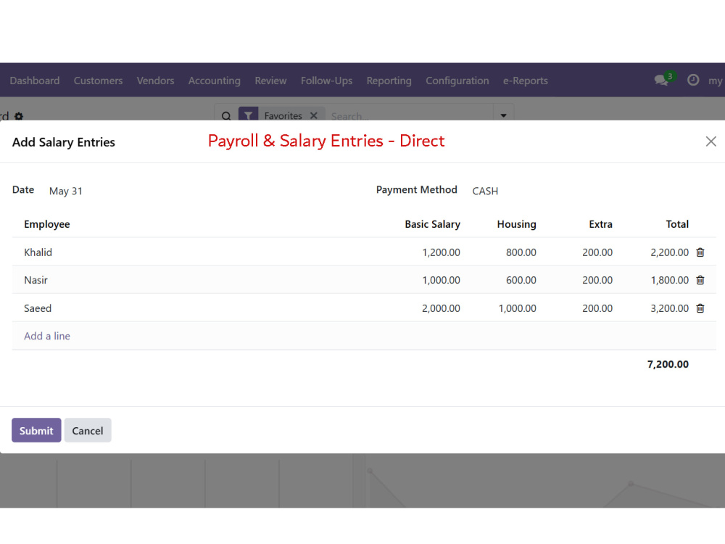This screenshot has width=725, height=544.
Task: Open the Vendors menu
Action: [155, 81]
